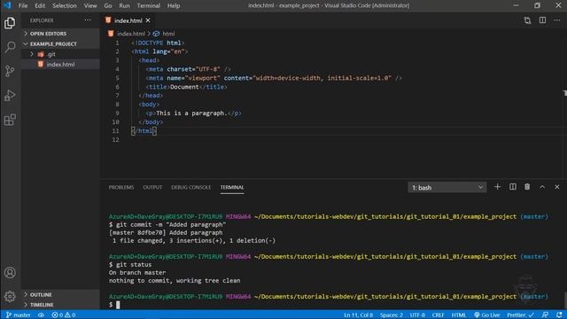Screen dimensions: 567x319
Task: Open the Accounts menu icon
Action: click(10, 272)
